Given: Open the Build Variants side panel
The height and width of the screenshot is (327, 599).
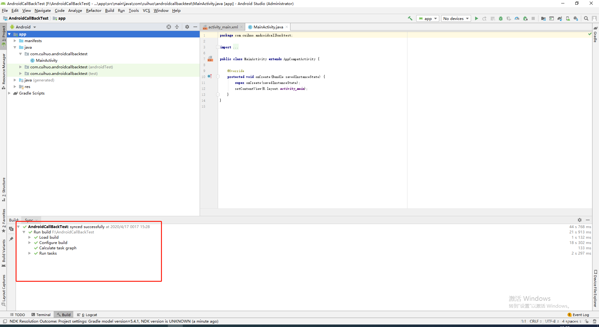Looking at the screenshot, I should (4, 253).
